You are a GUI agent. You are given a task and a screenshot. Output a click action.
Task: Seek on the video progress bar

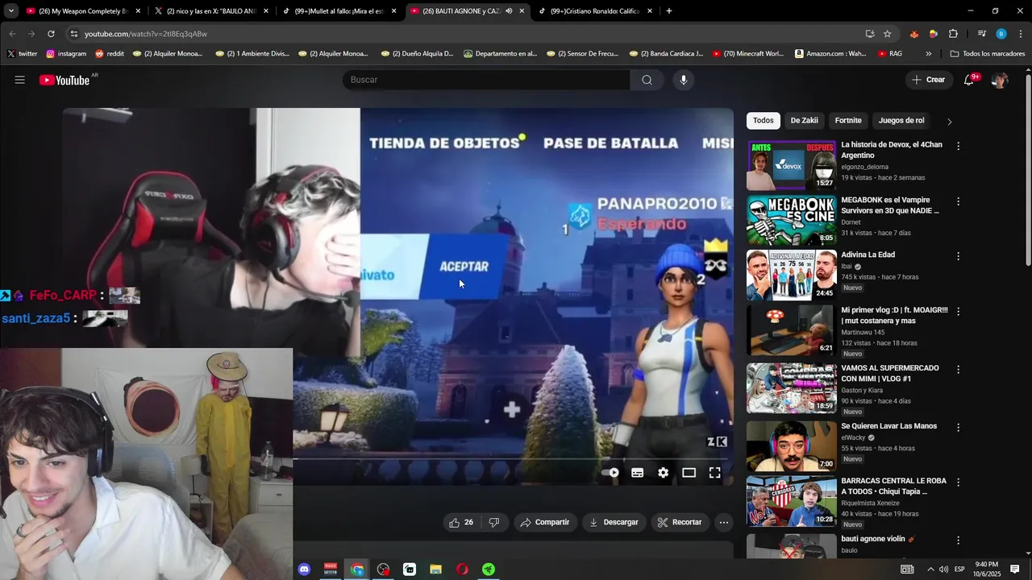(x=510, y=459)
